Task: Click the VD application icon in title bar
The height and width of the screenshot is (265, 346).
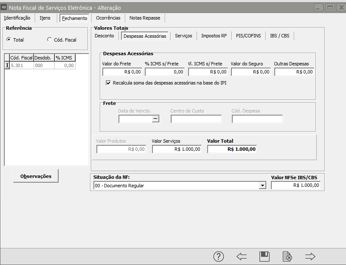Action: pos(4,7)
